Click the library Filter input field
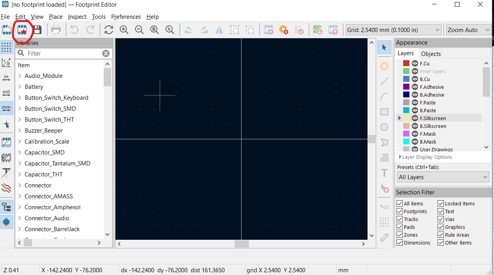 point(64,54)
